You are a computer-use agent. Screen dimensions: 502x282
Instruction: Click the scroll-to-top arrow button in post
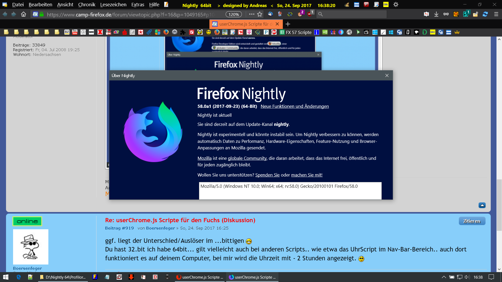coord(482,205)
